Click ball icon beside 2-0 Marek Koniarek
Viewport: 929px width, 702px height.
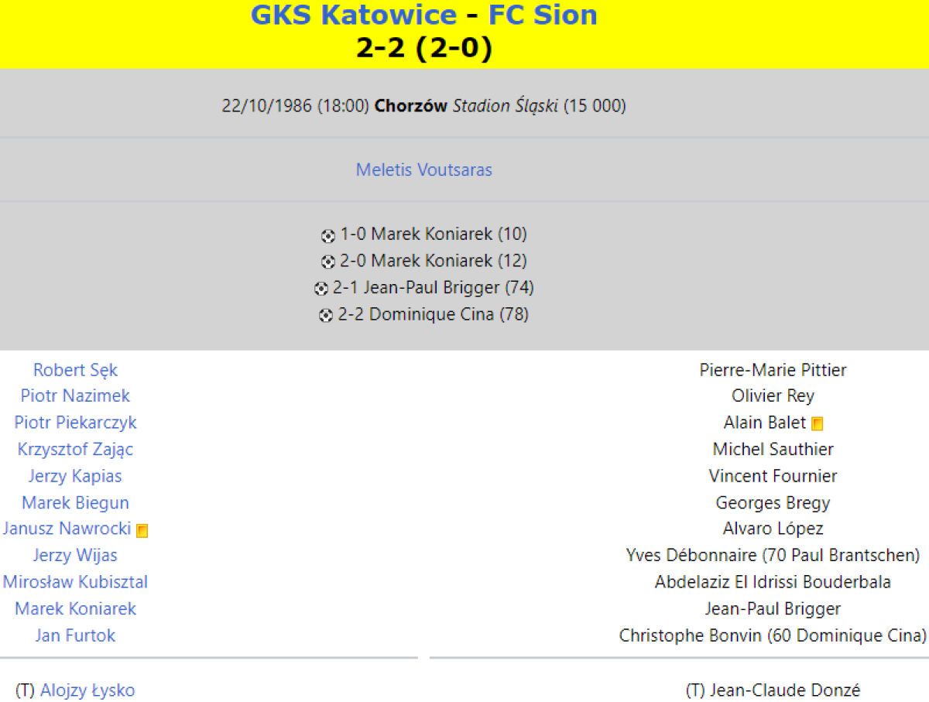328,262
